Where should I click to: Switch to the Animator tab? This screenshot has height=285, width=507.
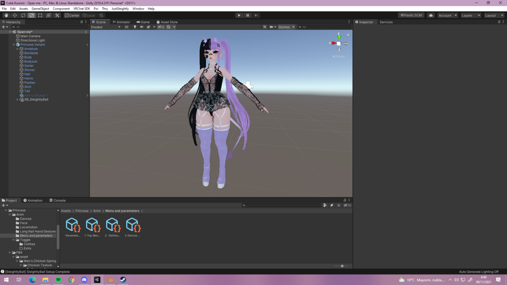pos(121,22)
